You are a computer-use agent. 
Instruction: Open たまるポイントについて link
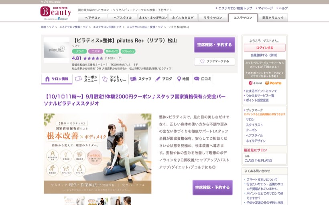tap(261, 91)
